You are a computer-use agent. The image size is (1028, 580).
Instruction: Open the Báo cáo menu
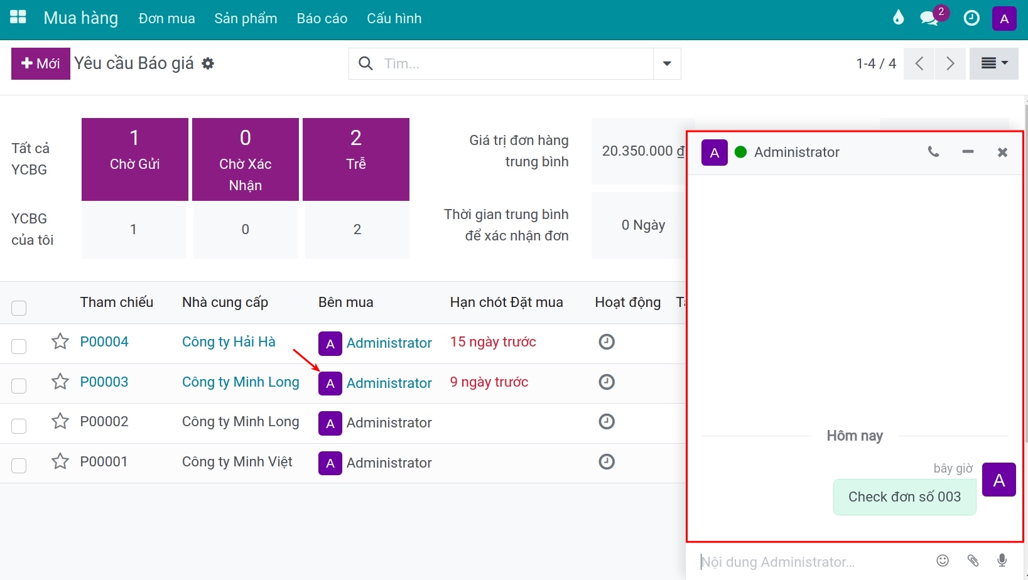(322, 19)
